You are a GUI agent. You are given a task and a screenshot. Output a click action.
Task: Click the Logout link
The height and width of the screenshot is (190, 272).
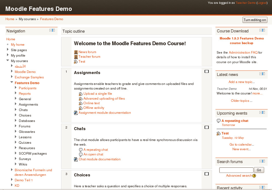pos(262,3)
